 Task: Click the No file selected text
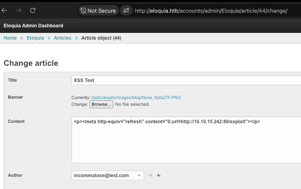(133, 104)
